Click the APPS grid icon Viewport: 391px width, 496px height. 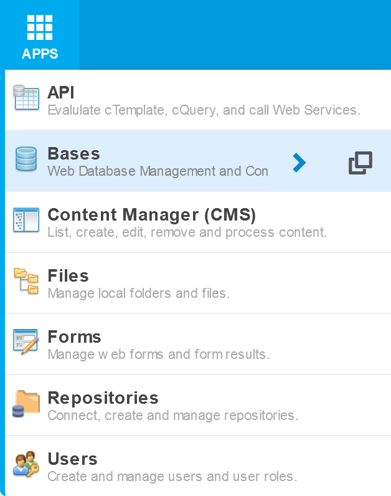coord(40,27)
